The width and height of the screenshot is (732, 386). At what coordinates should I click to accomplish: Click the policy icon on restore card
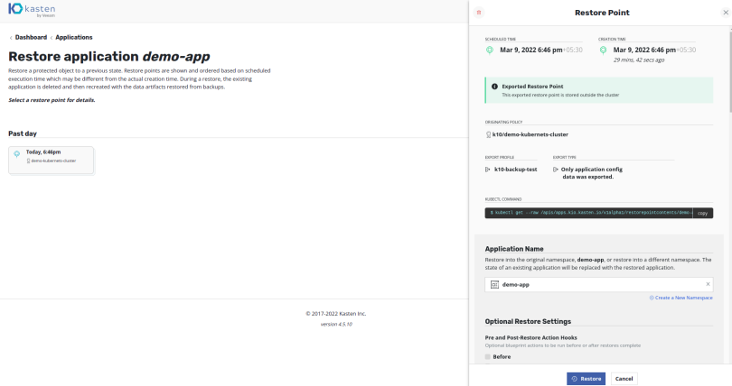[29, 161]
